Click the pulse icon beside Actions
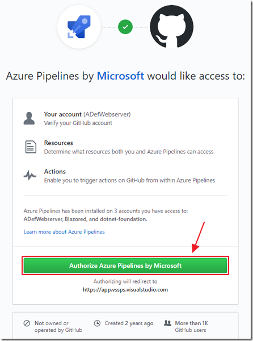The width and height of the screenshot is (253, 341). pos(30,175)
